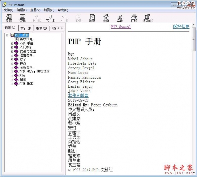This screenshot has height=177, width=197.
Task: Select the 附录 tree item label
Action: click(x=23, y=80)
